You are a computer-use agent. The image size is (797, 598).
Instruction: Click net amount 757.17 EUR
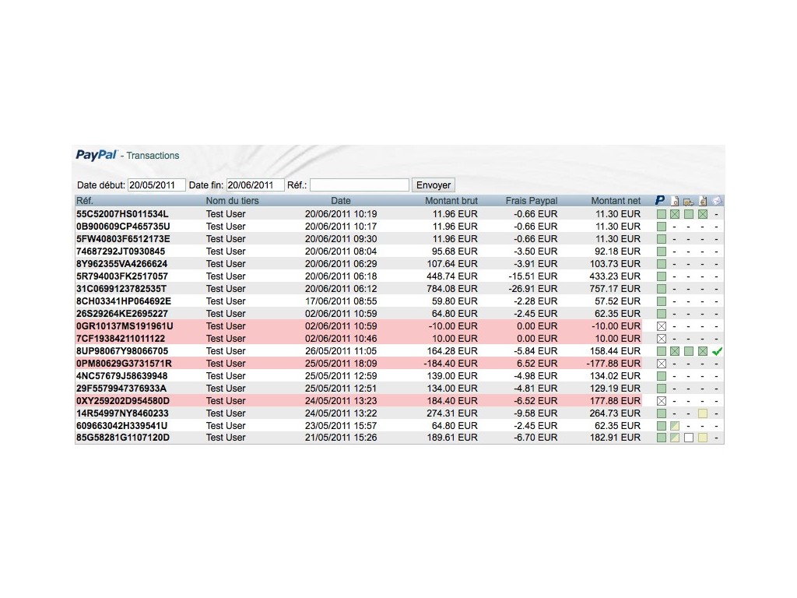point(615,289)
